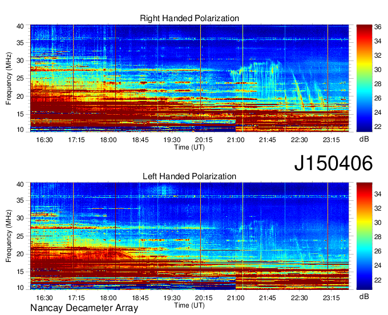The width and height of the screenshot is (388, 315).
Task: Click the 17:15 time tick of lower plot
Action: pos(76,298)
